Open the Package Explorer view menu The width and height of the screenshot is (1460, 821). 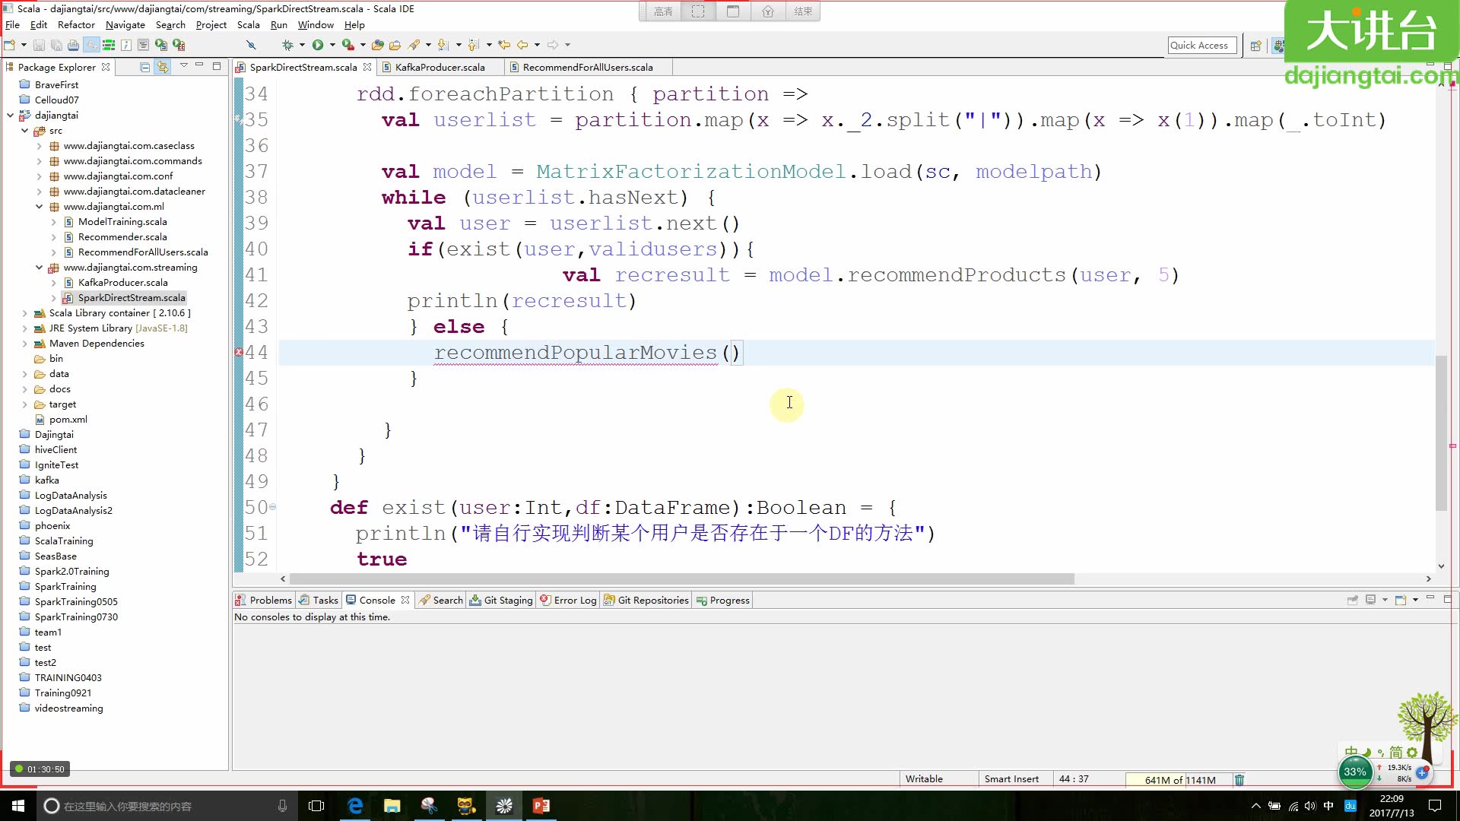183,66
